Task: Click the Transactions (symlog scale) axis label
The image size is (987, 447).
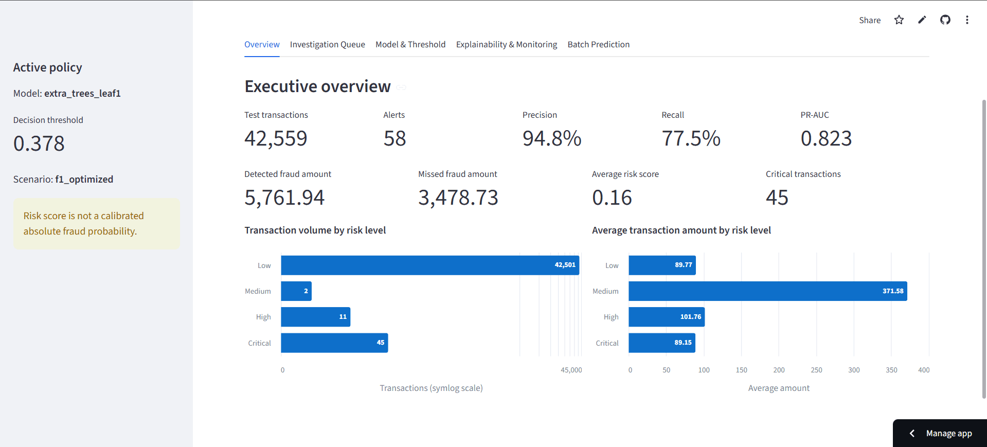Action: tap(431, 388)
